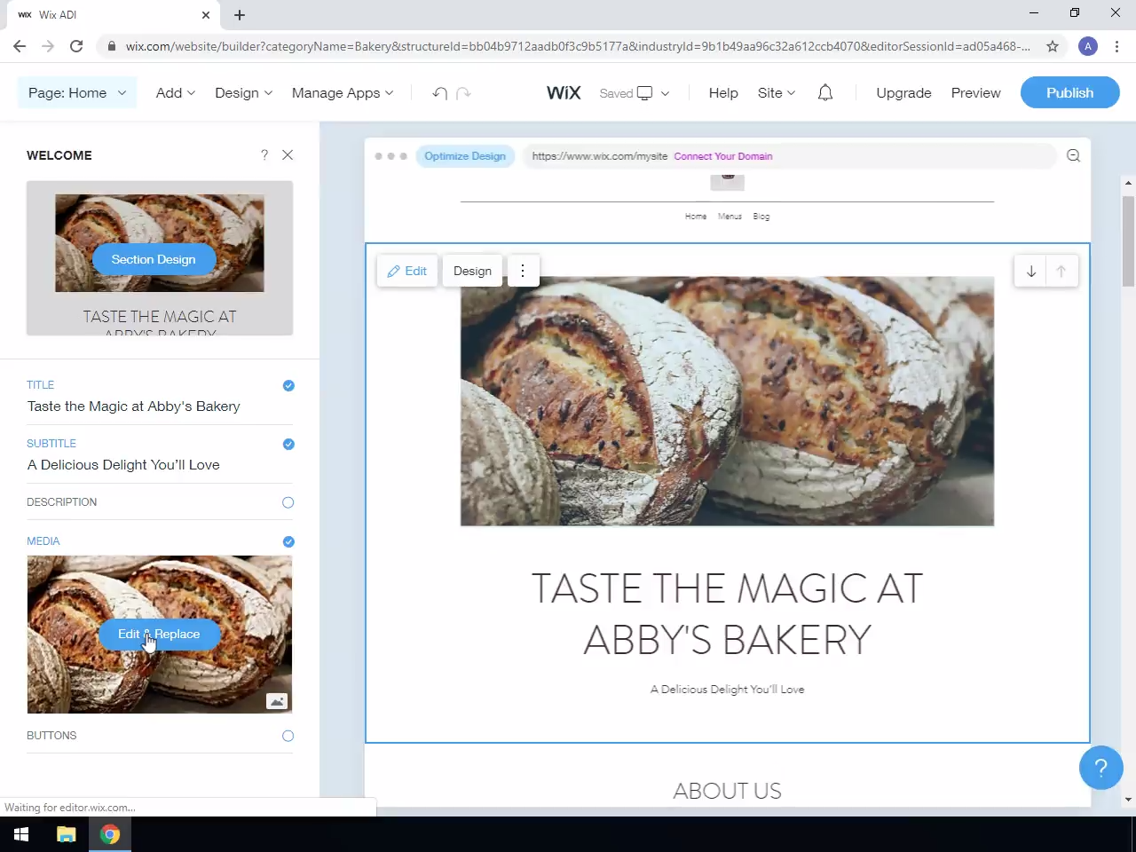Viewport: 1136px width, 852px height.
Task: Expand the device view chevron
Action: pyautogui.click(x=665, y=93)
